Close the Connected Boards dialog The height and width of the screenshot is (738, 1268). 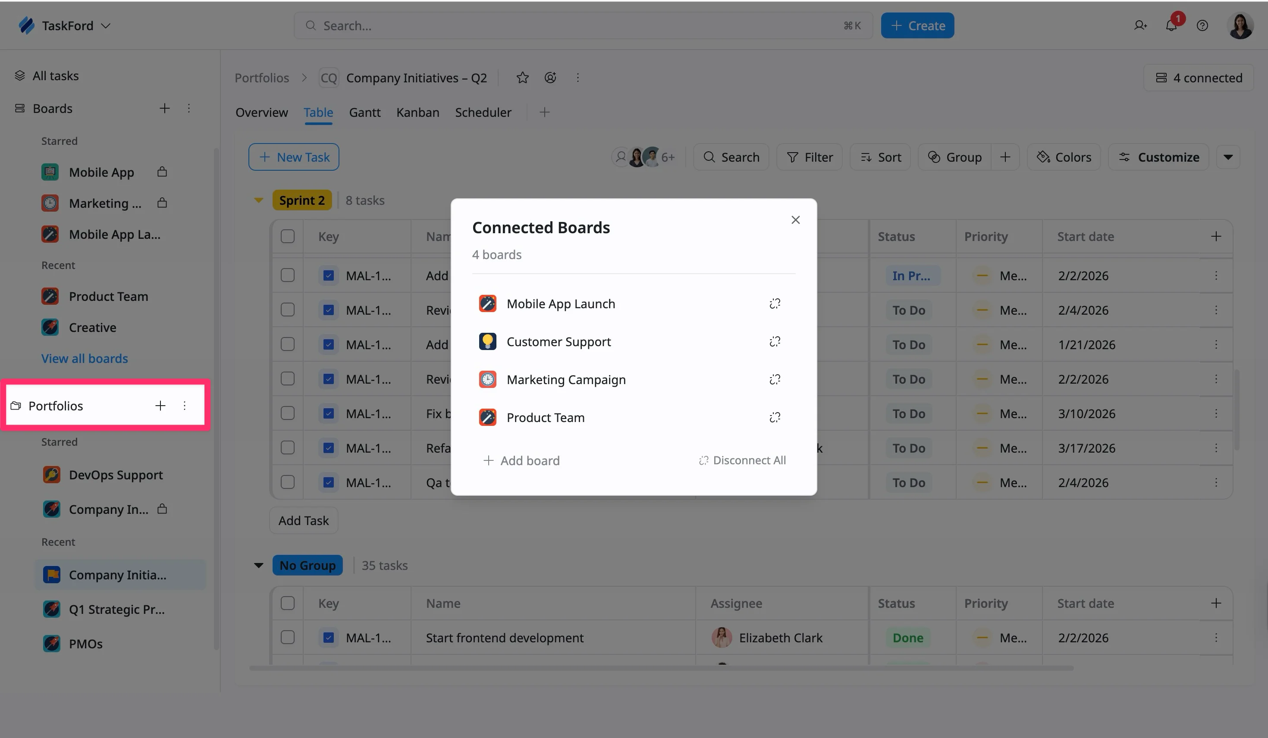point(795,220)
